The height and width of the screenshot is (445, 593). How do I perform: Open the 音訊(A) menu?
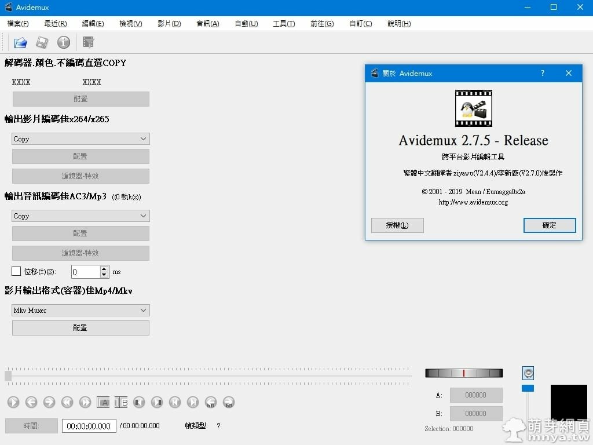(x=208, y=23)
